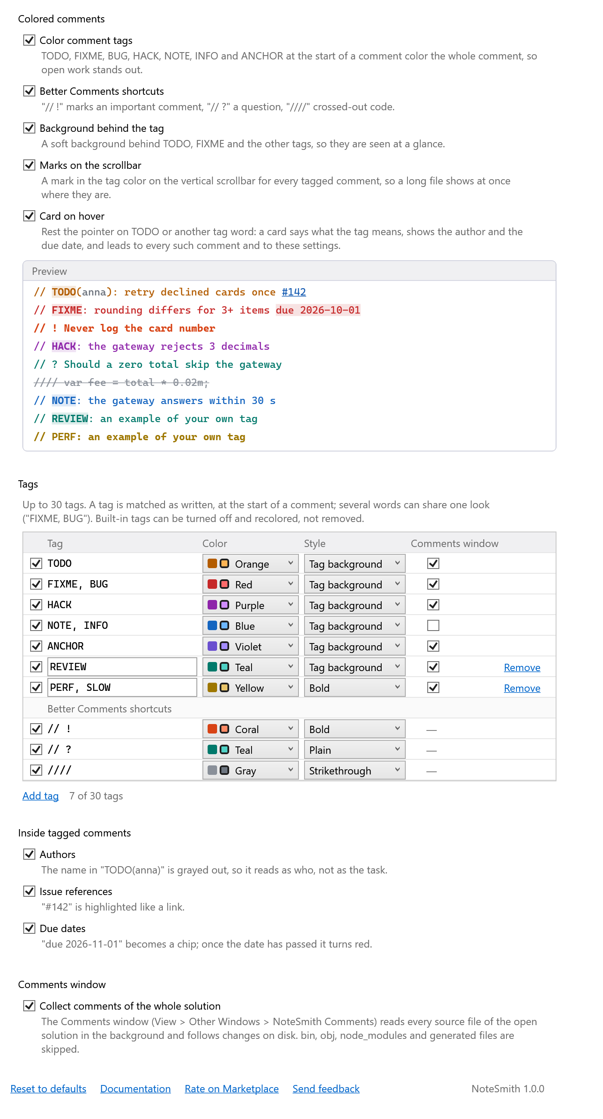The height and width of the screenshot is (1119, 603).
Task: Open the Documentation link
Action: [x=136, y=1088]
